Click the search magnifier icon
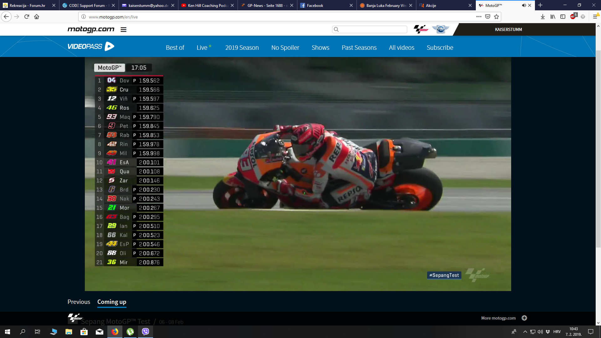The width and height of the screenshot is (601, 338). pos(336,29)
